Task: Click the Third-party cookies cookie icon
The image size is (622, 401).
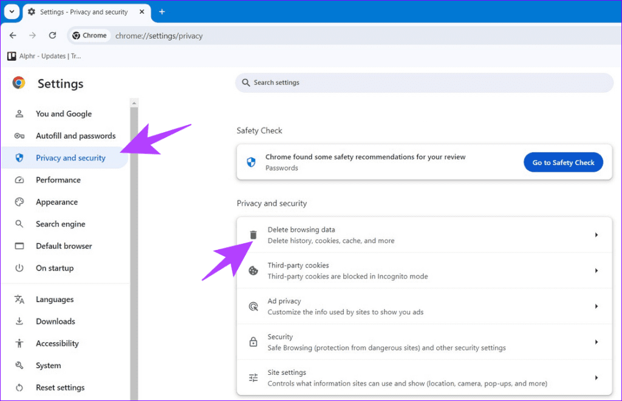Action: click(x=253, y=271)
